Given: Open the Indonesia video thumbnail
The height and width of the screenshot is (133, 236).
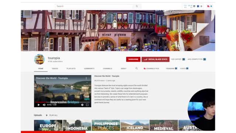Looking at the screenshot, I should click(77, 125).
